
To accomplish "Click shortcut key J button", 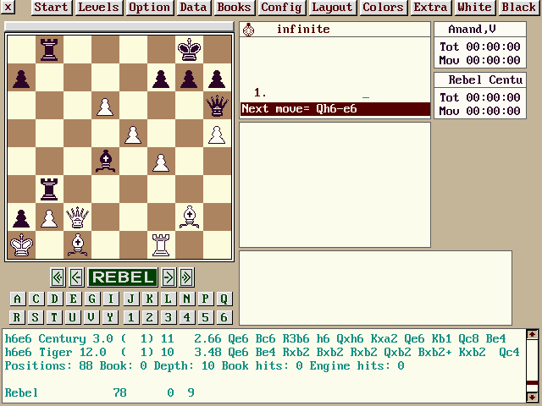I will (130, 299).
